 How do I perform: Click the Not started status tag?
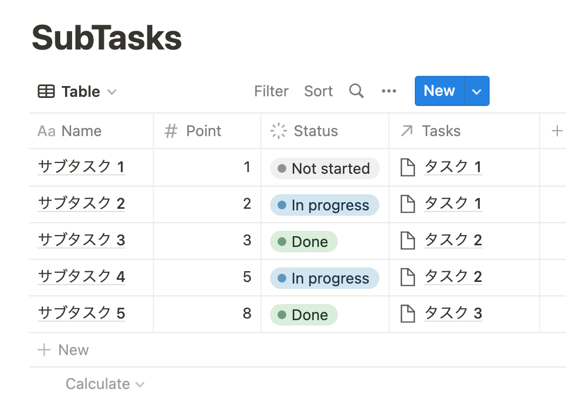pyautogui.click(x=324, y=168)
